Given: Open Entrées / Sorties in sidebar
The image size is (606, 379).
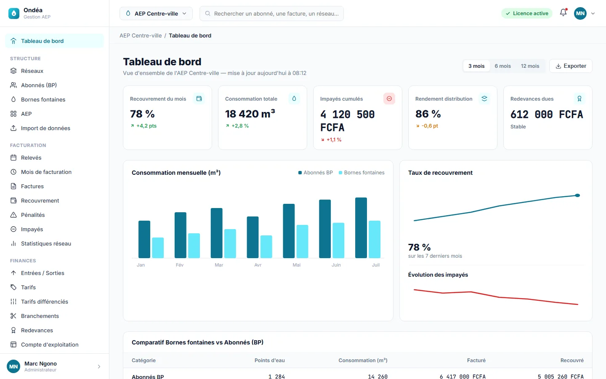Looking at the screenshot, I should tap(54, 273).
